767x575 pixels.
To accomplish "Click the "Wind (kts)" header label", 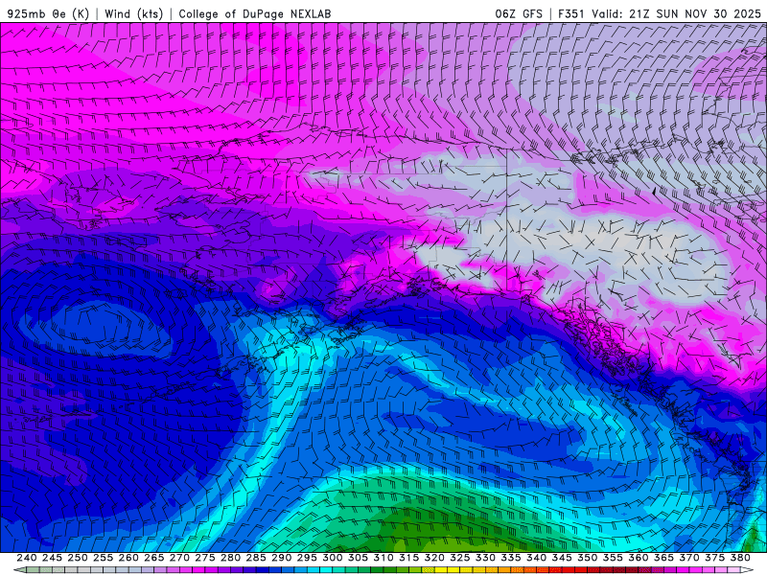I will point(133,13).
